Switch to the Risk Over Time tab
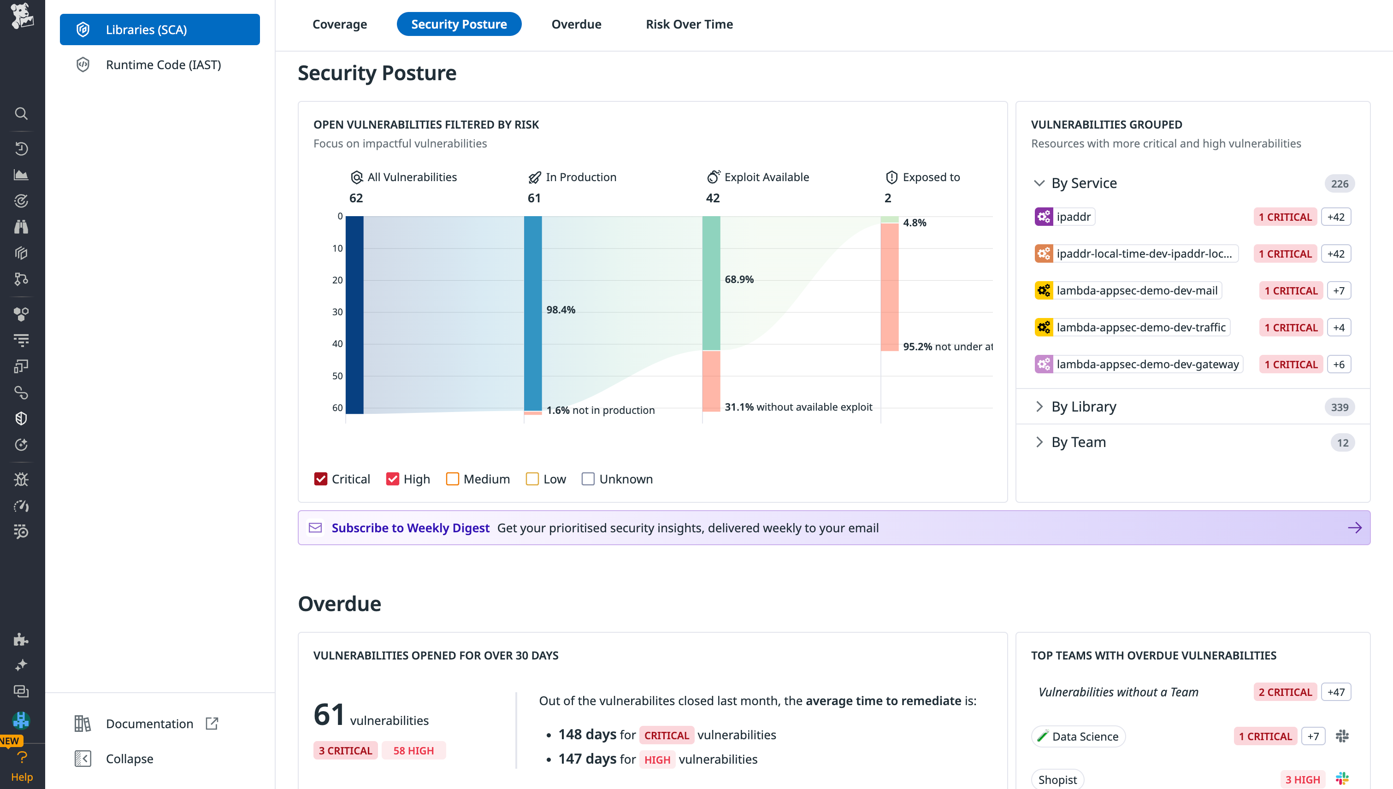The height and width of the screenshot is (789, 1393). click(x=689, y=24)
